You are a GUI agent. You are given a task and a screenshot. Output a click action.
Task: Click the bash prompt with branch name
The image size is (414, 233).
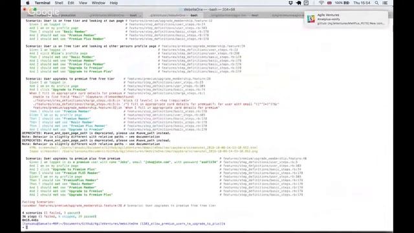(124, 224)
